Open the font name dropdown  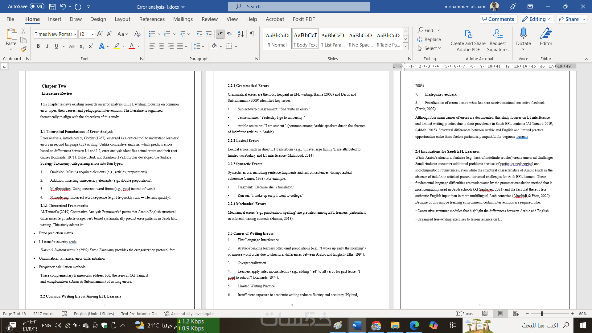coord(75,34)
